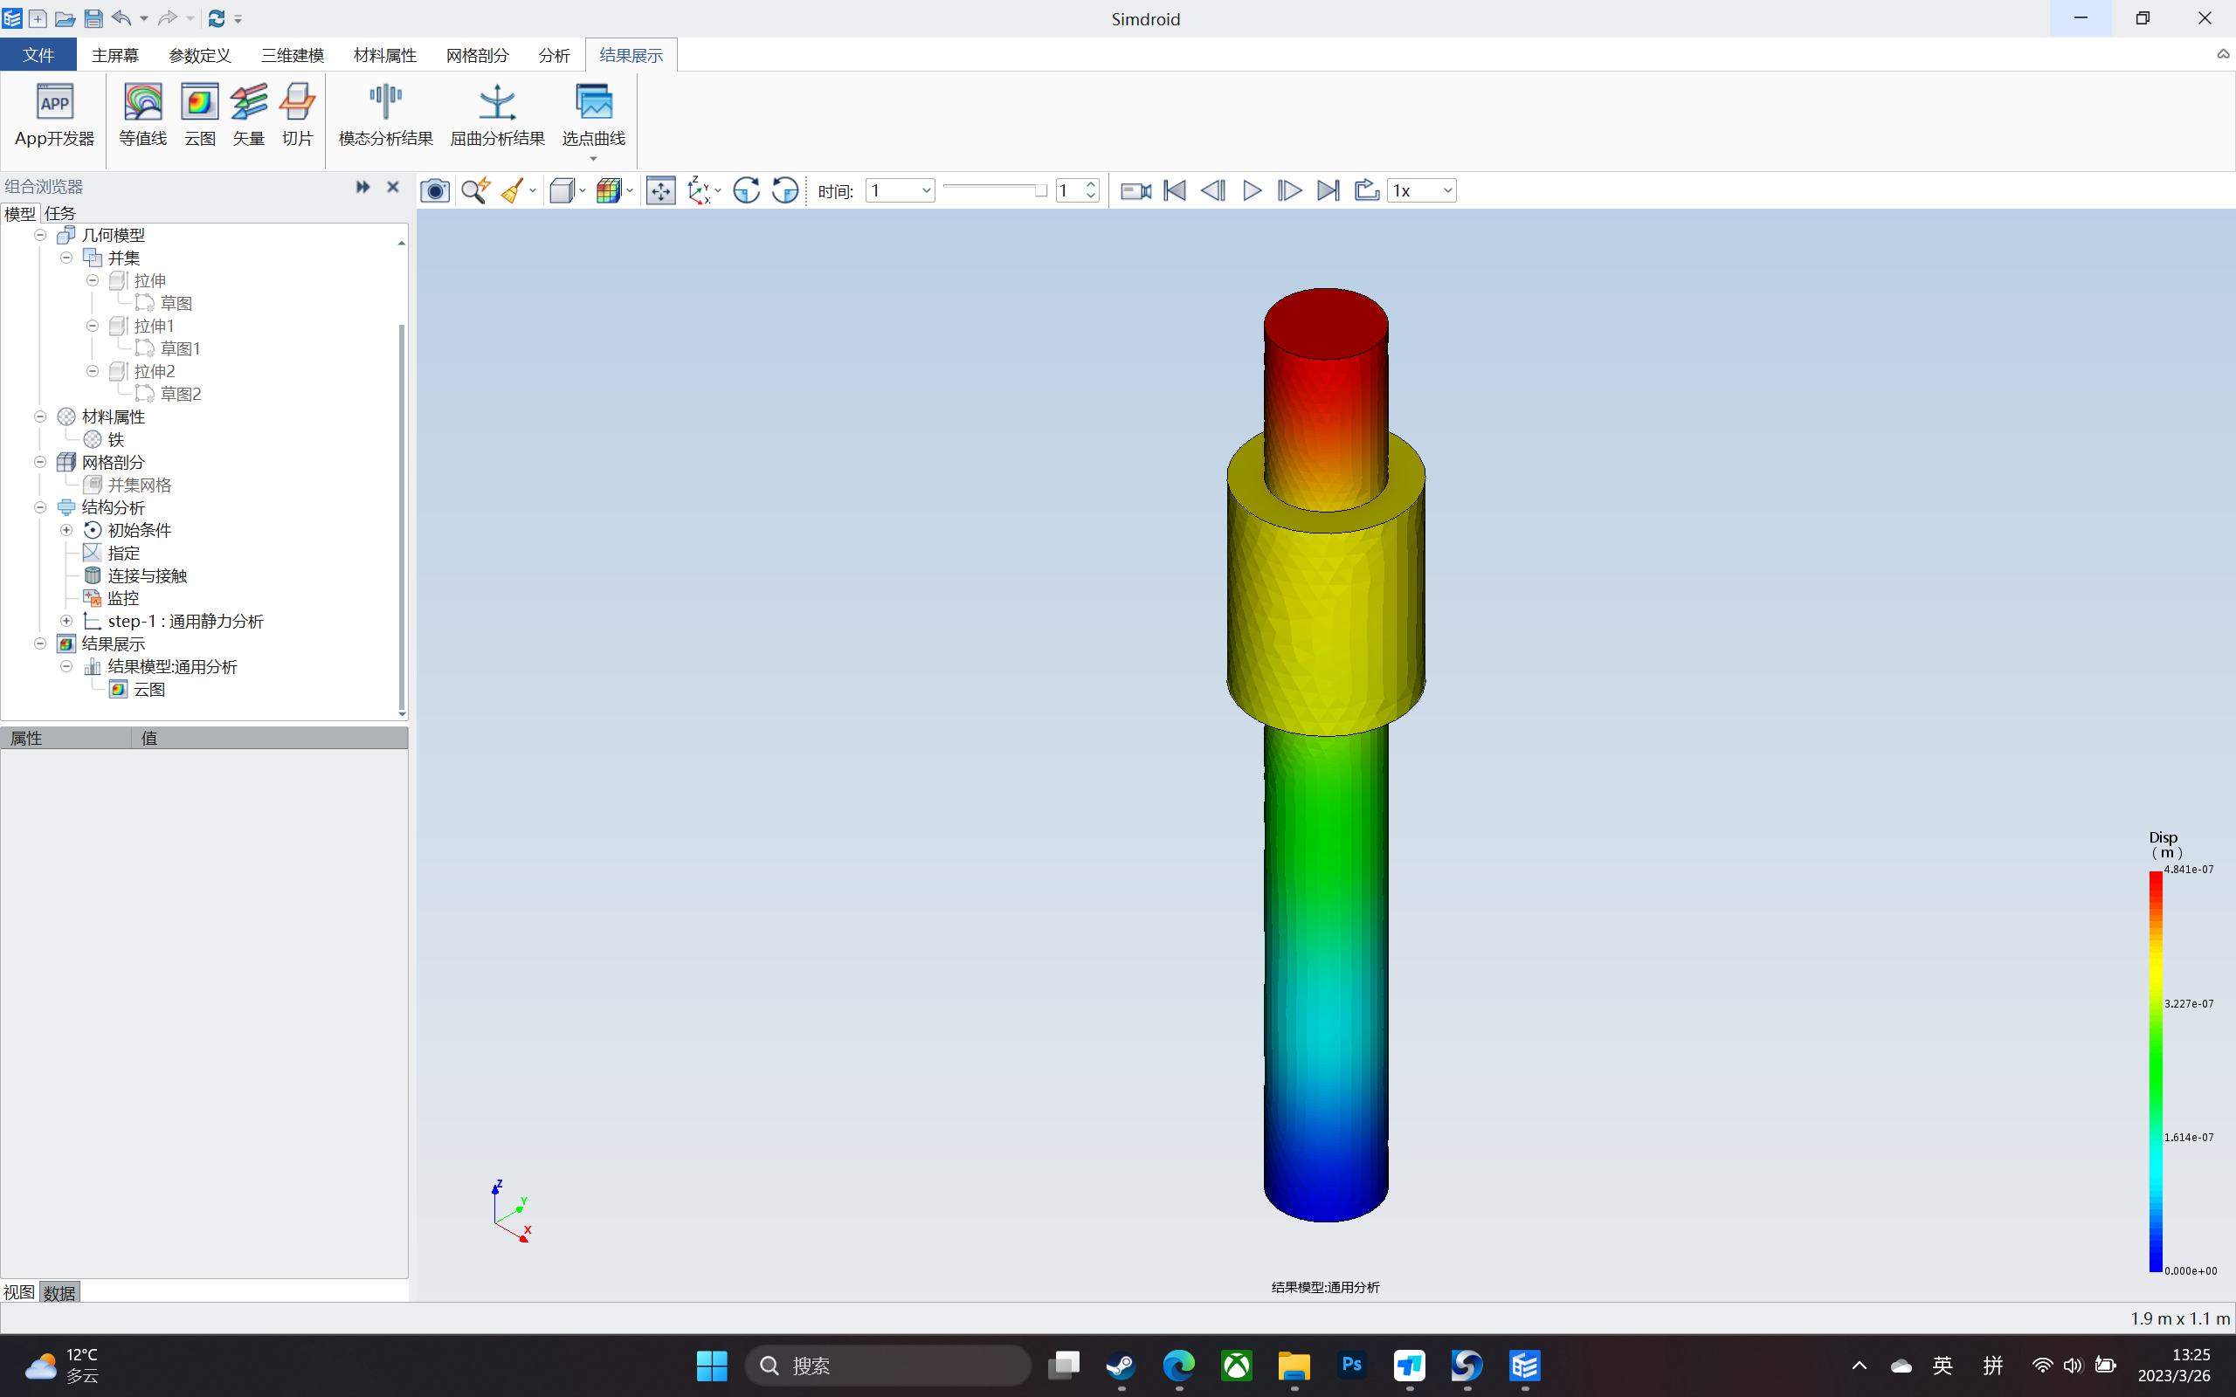
Task: Click the Disp color legend bar
Action: (2156, 1070)
